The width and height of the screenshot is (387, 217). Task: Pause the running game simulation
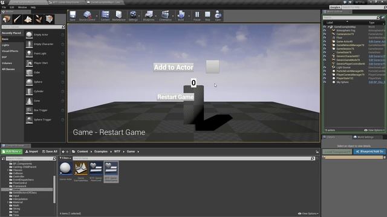(x=197, y=16)
